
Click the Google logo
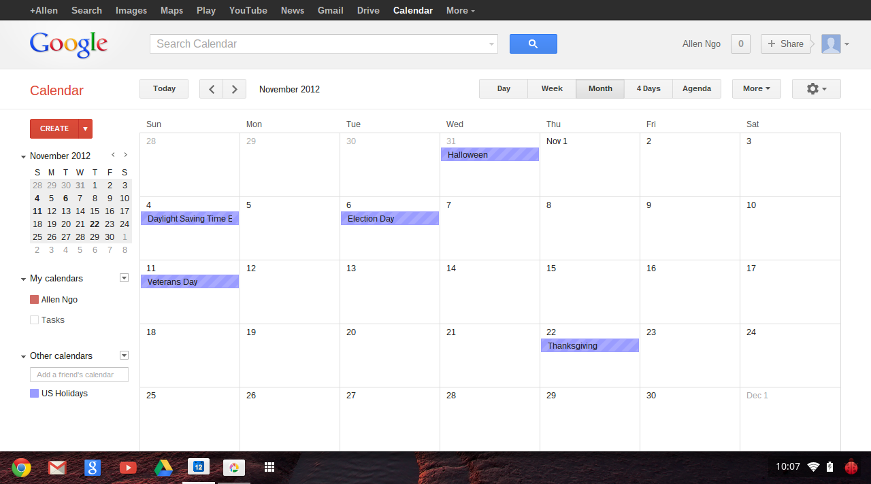click(69, 44)
